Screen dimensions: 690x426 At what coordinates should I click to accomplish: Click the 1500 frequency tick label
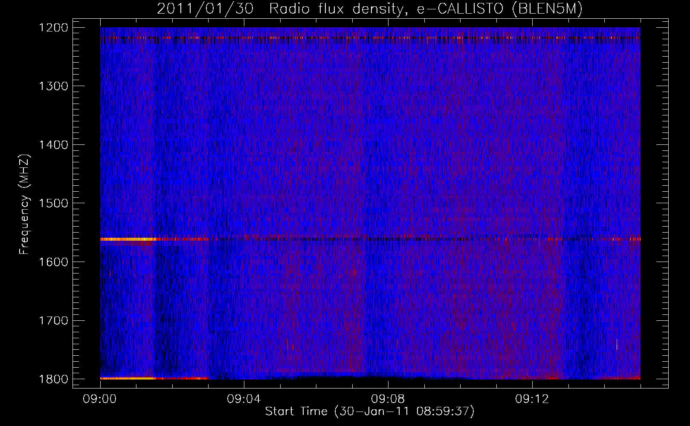pyautogui.click(x=53, y=203)
